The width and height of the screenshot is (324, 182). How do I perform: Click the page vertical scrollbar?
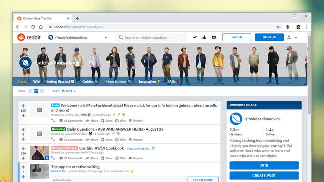309,74
